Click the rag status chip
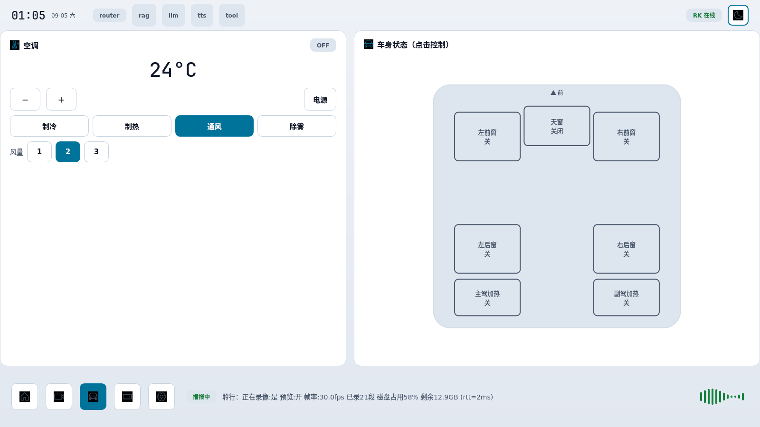Screen dimensions: 760x427 tap(144, 15)
